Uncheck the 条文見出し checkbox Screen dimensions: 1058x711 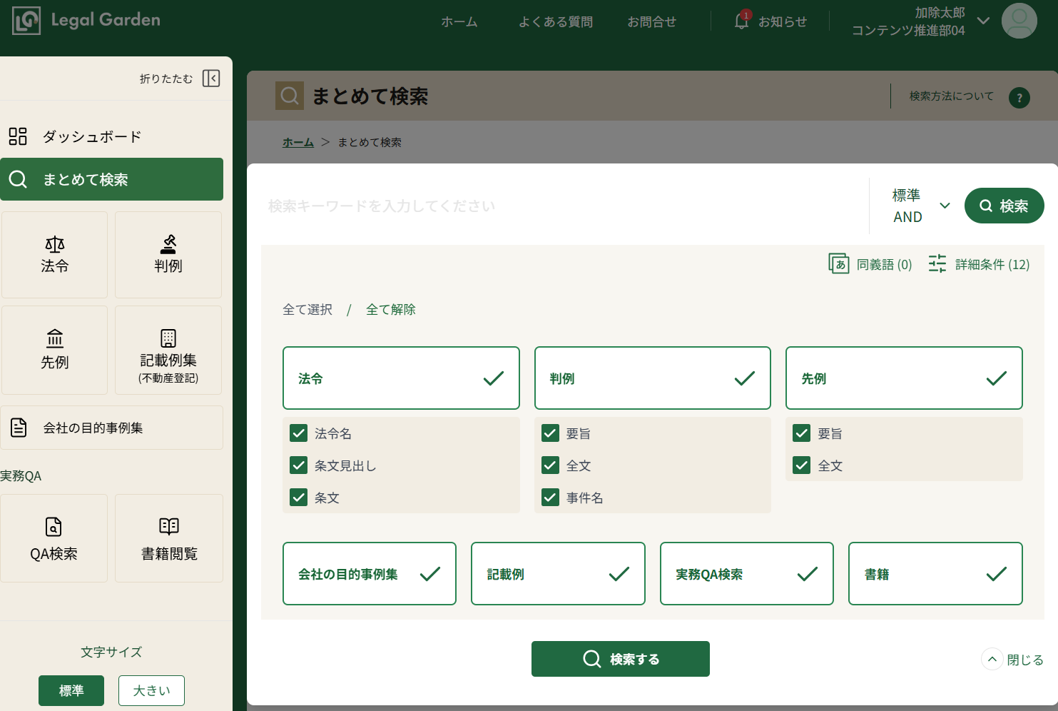click(299, 465)
